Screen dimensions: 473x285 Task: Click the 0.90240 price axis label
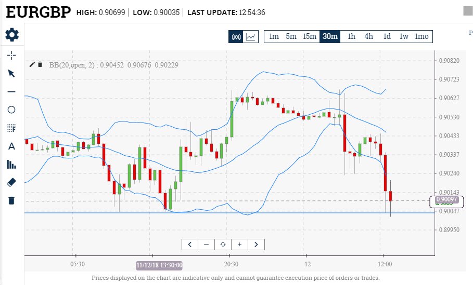pyautogui.click(x=449, y=173)
